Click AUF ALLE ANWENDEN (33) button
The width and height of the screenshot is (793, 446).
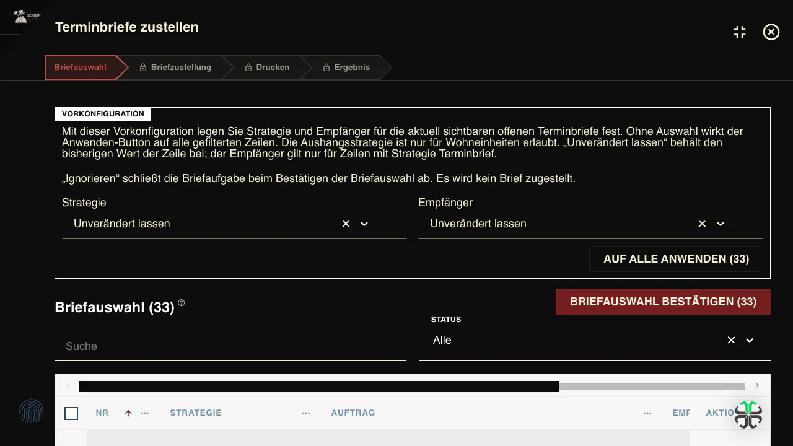(x=676, y=259)
